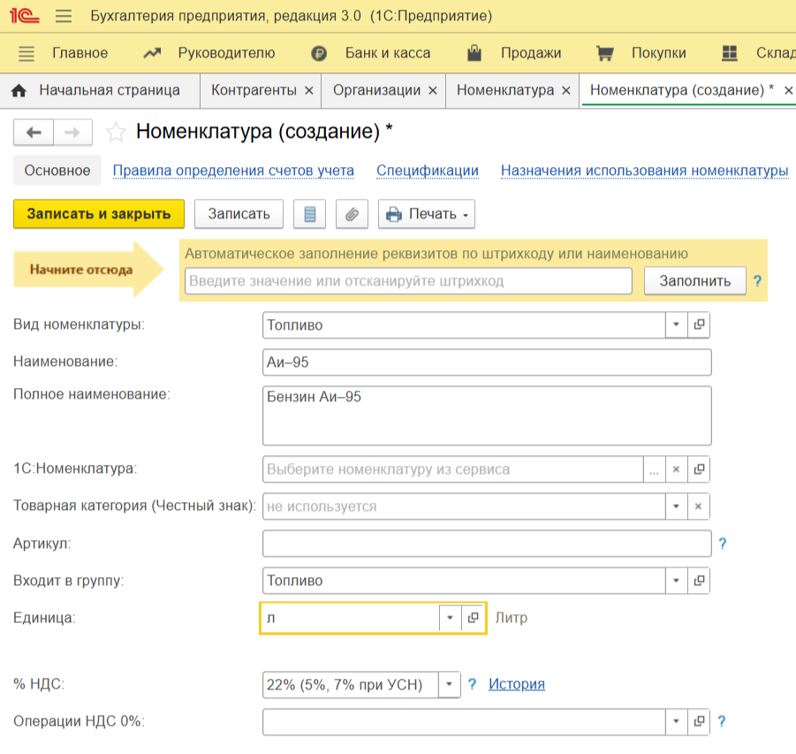Viewport: 796px width, 754px height.
Task: Go to the Главное section
Action: 80,53
